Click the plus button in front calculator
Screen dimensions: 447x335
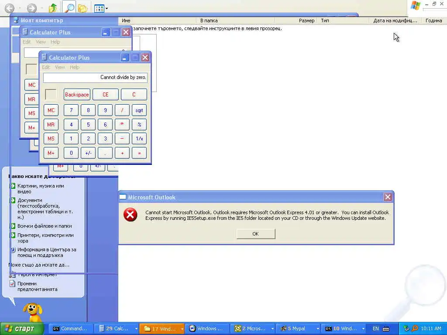click(122, 153)
